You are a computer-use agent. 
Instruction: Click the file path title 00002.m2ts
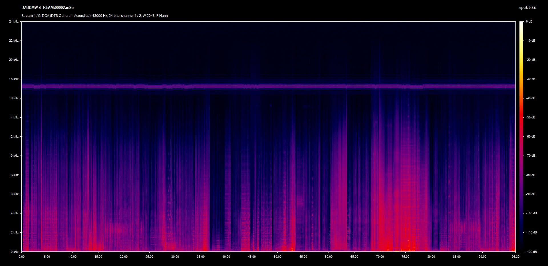click(x=48, y=8)
